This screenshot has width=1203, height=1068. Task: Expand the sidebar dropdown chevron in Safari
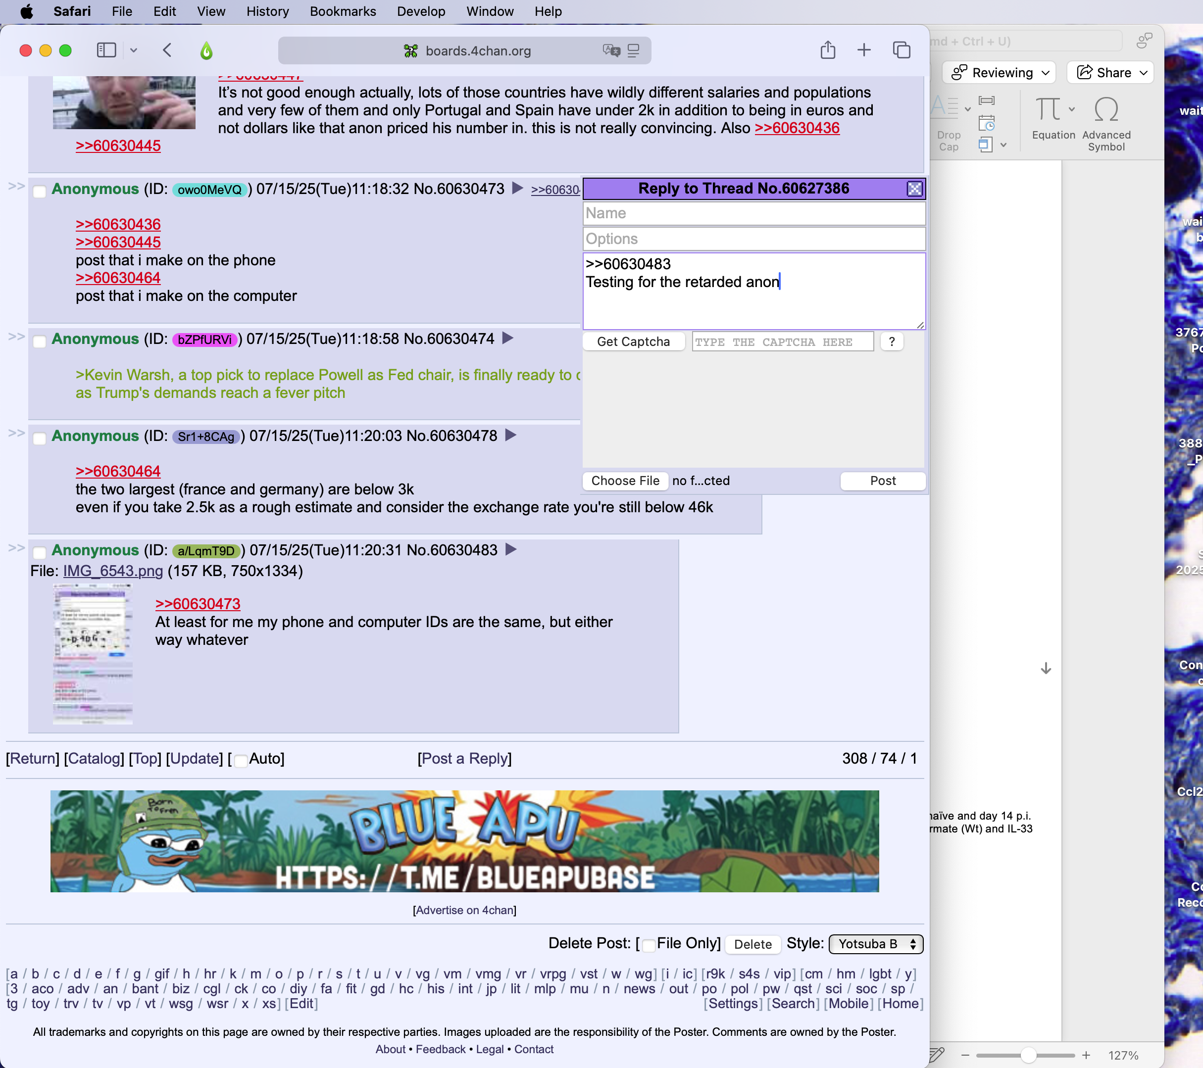134,50
